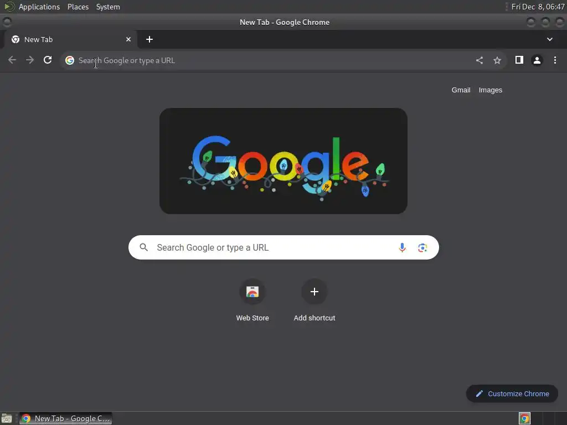Close the New Tab tab
This screenshot has height=425, width=567.
(x=128, y=39)
